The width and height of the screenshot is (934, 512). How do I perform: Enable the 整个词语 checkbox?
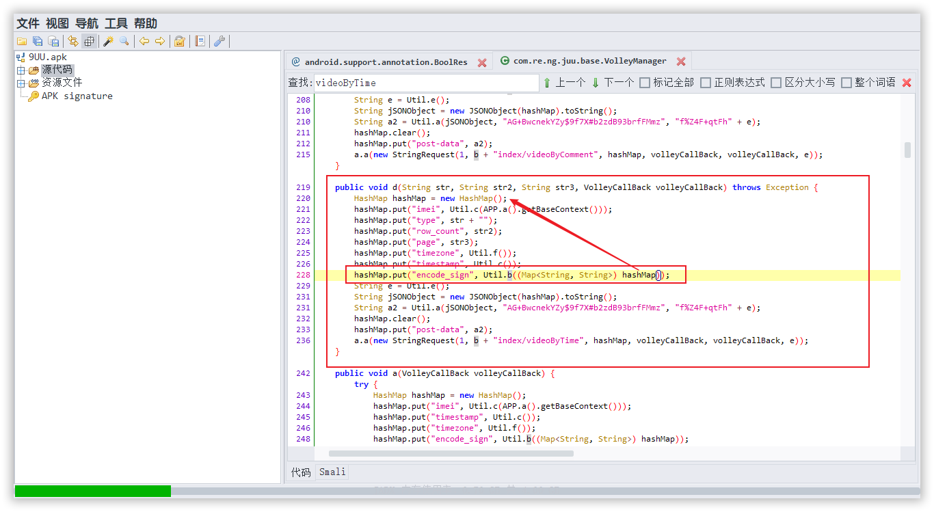coord(846,83)
